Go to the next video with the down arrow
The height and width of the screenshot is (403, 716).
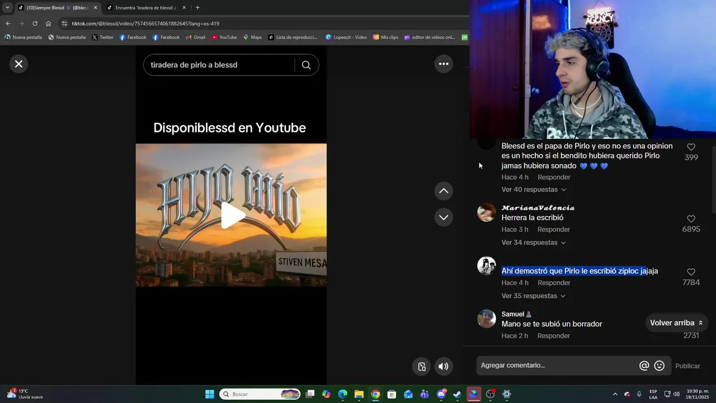(444, 217)
